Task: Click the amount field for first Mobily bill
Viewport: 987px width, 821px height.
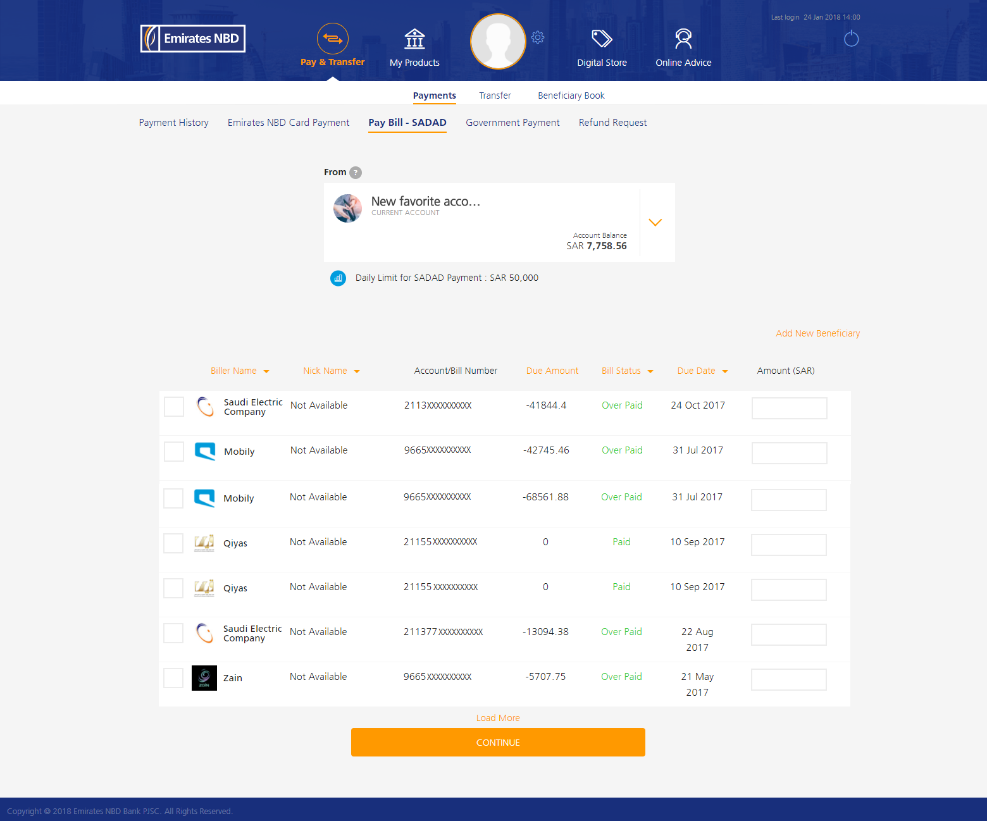Action: coord(789,453)
